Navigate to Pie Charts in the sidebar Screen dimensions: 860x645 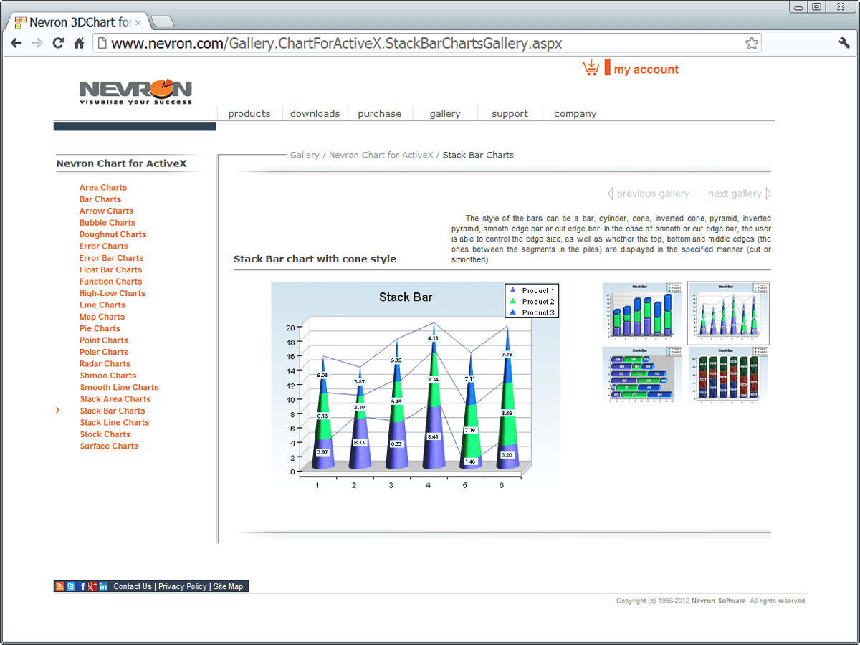click(100, 328)
